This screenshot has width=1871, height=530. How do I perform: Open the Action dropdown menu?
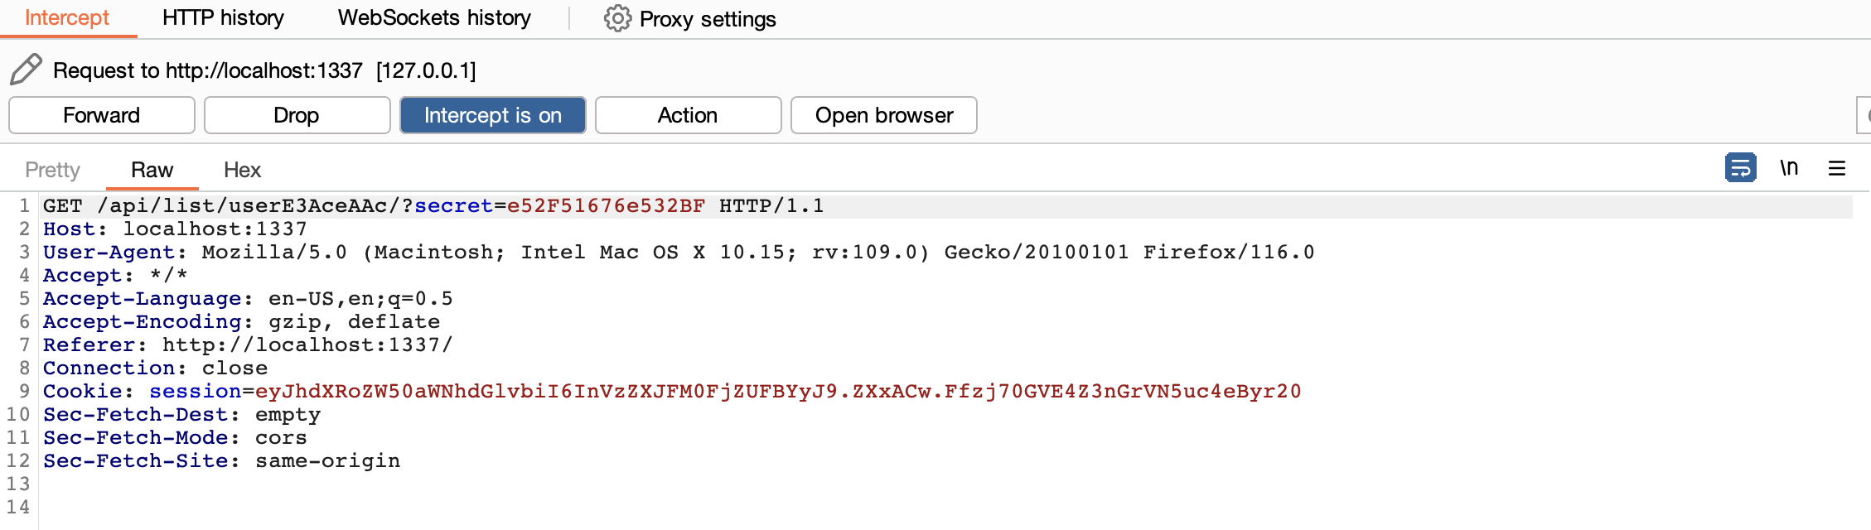pyautogui.click(x=688, y=115)
